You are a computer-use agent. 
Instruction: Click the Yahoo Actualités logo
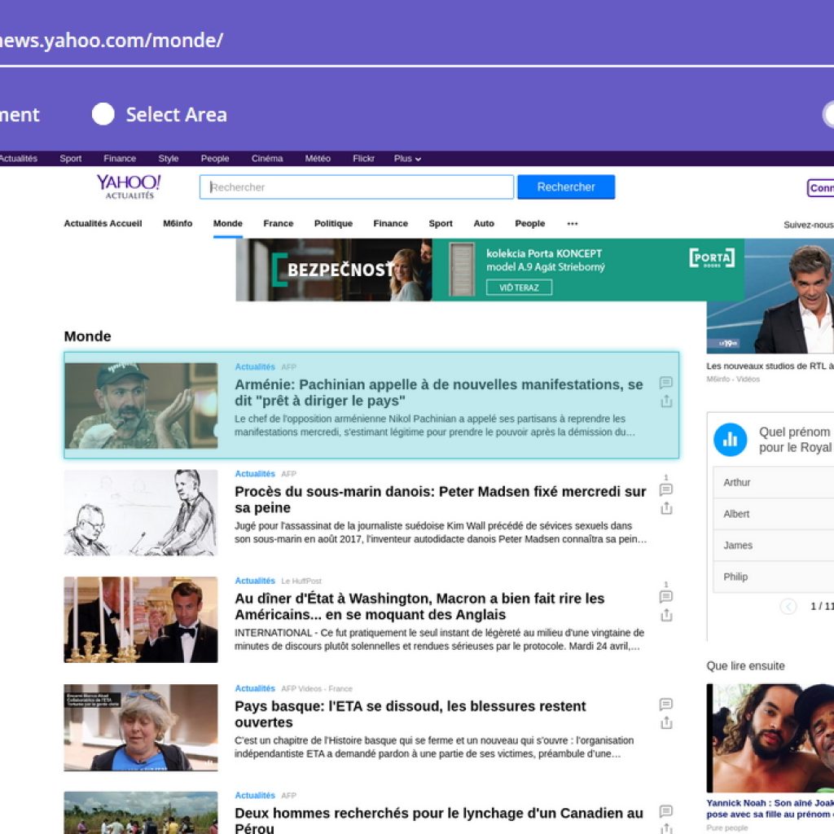(129, 187)
